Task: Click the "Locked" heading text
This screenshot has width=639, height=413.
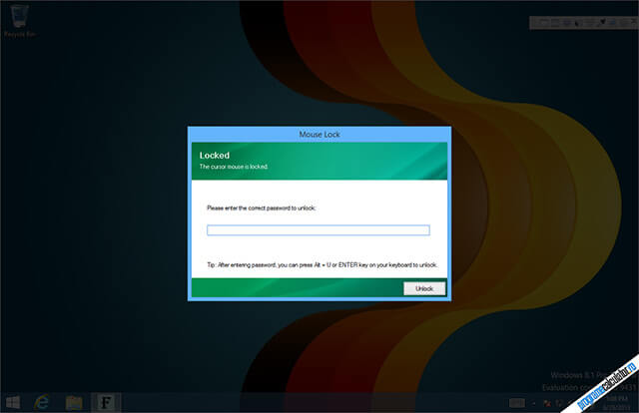Action: click(215, 156)
